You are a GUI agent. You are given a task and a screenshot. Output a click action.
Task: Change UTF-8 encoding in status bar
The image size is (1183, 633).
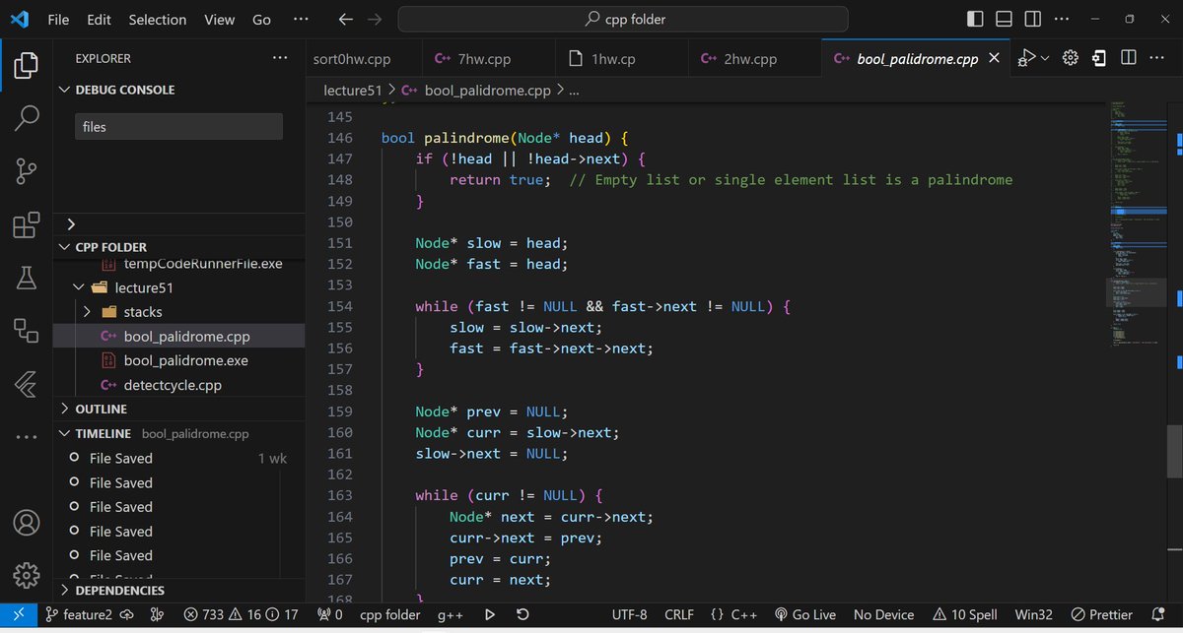pyautogui.click(x=629, y=614)
